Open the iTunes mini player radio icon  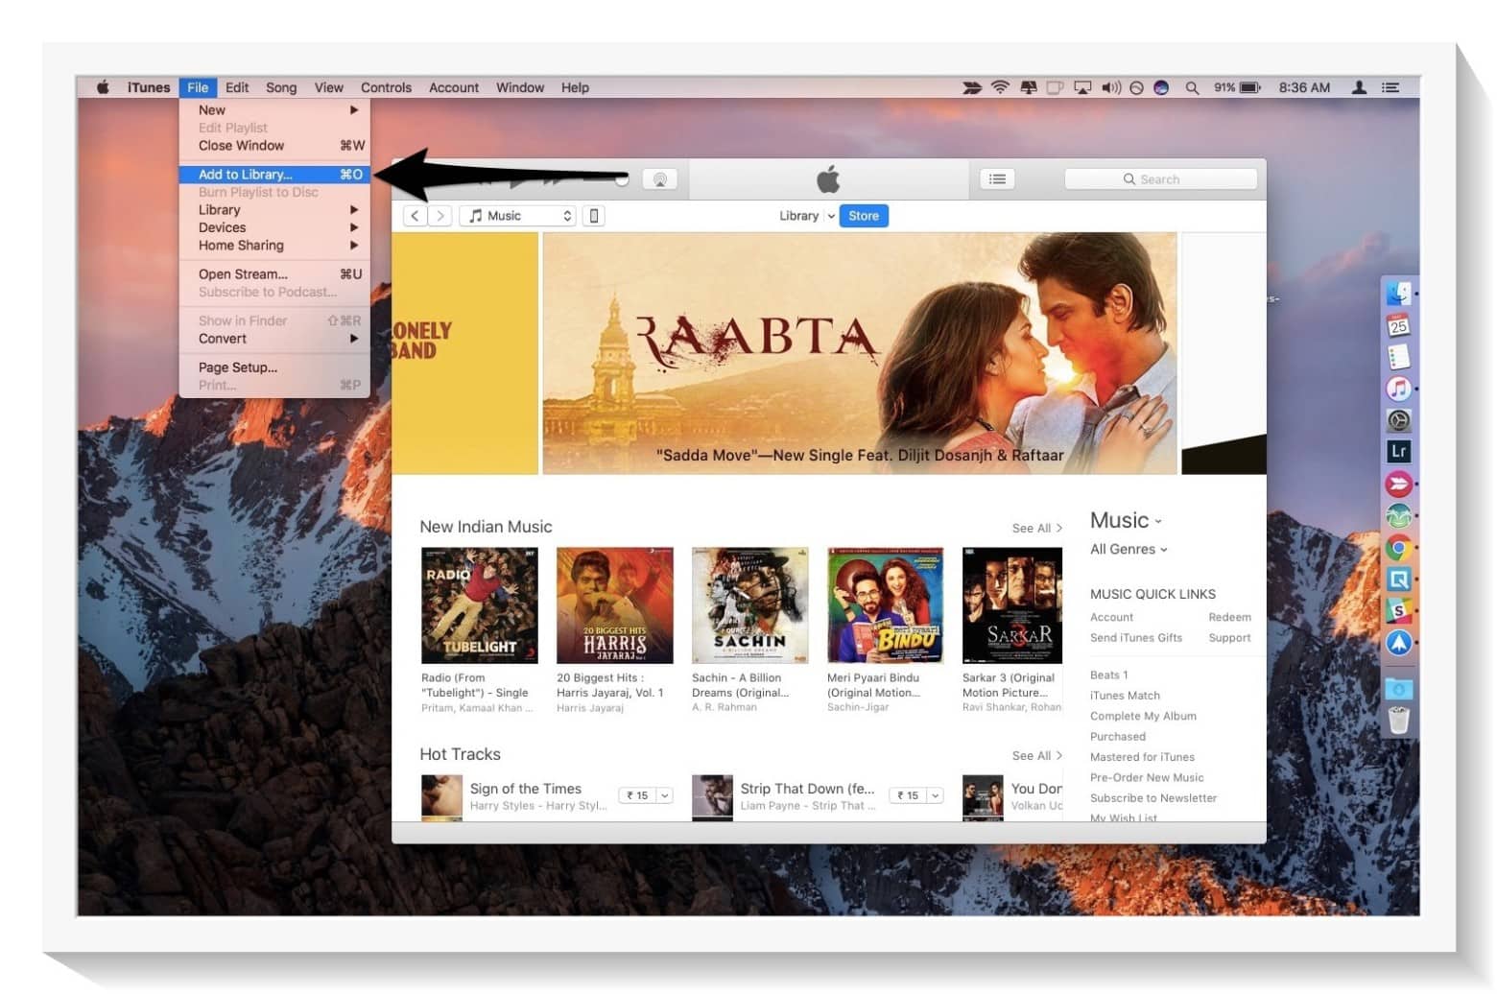660,178
